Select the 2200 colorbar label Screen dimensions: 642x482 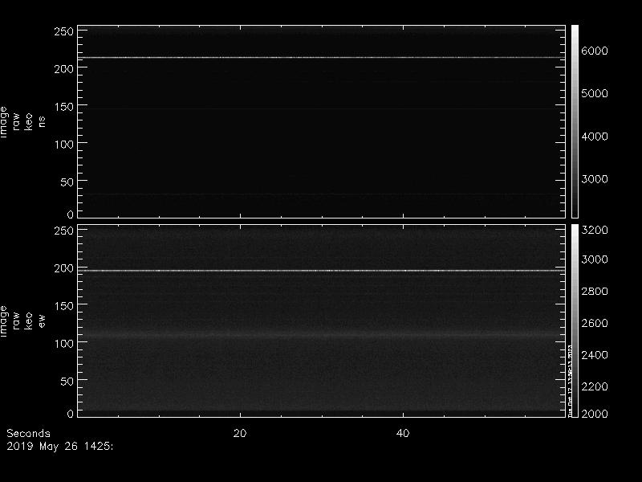tap(595, 386)
